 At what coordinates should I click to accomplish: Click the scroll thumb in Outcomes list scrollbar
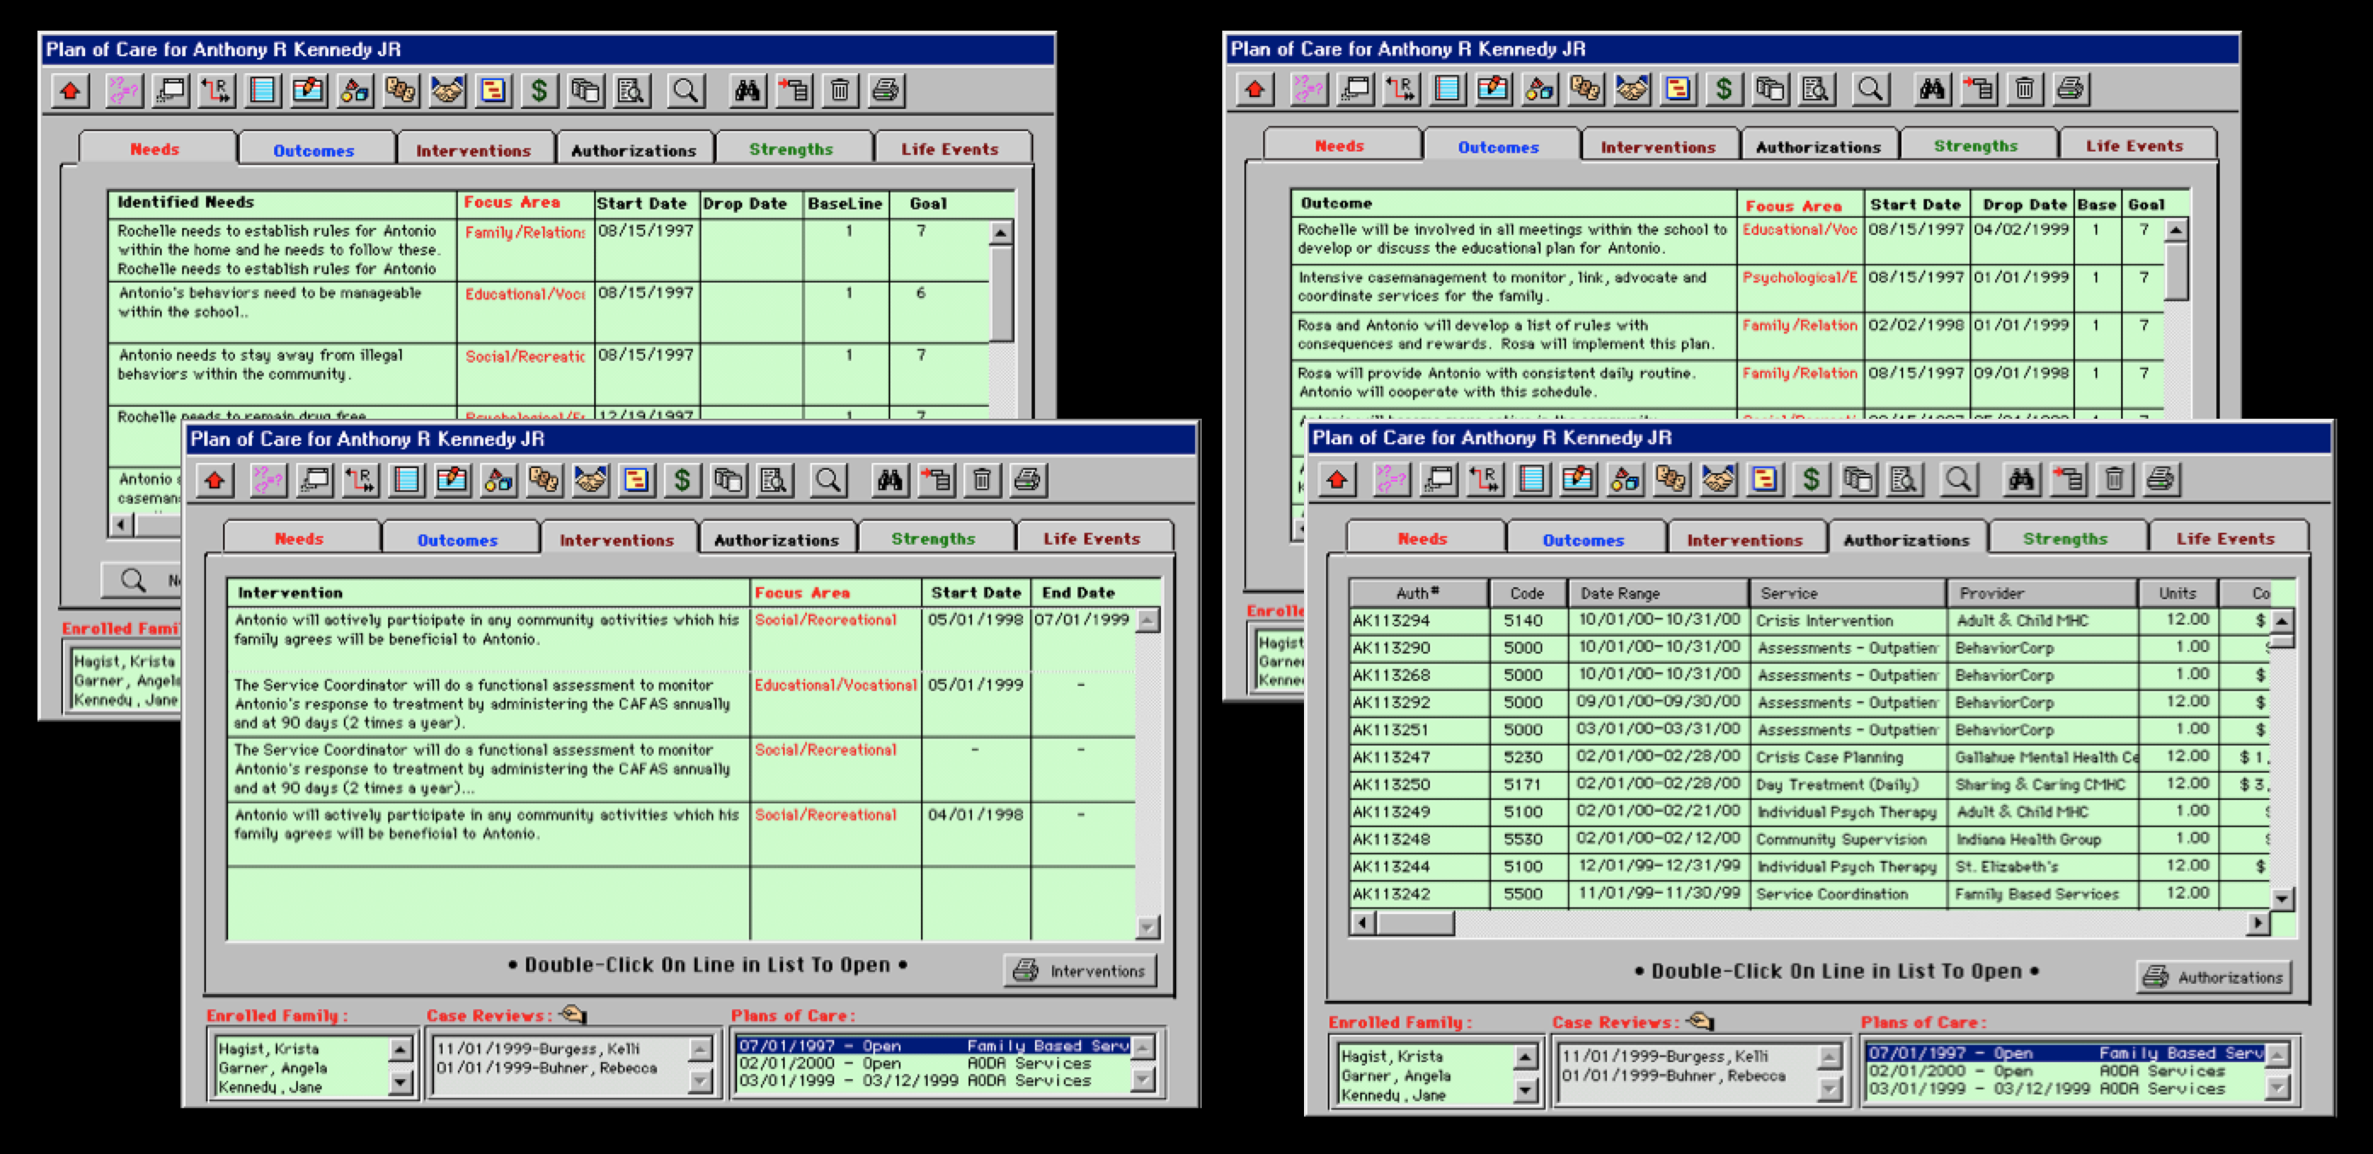pos(2176,271)
